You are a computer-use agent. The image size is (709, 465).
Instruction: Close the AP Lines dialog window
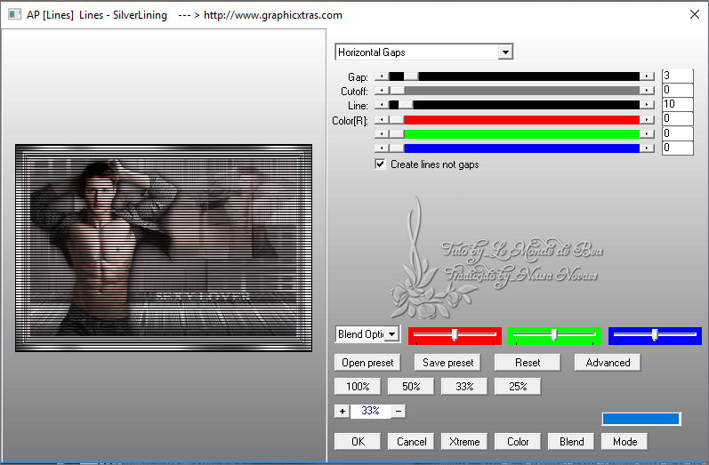[x=695, y=14]
